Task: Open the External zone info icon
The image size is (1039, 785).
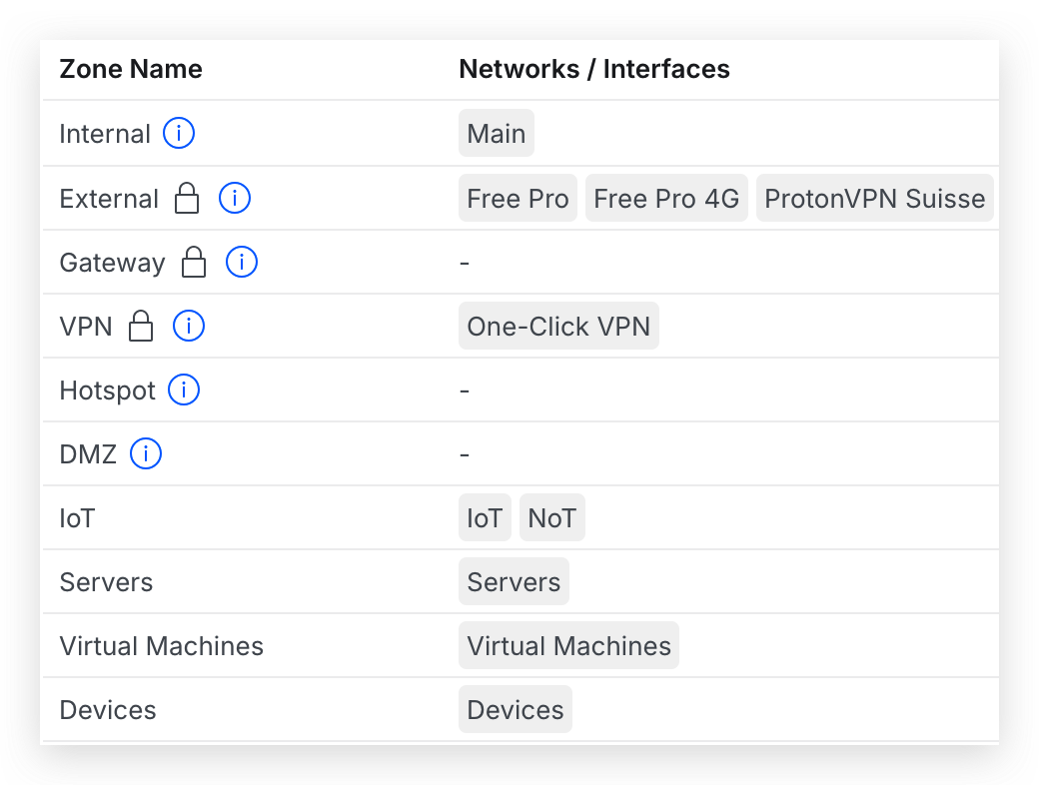Action: pos(235,198)
